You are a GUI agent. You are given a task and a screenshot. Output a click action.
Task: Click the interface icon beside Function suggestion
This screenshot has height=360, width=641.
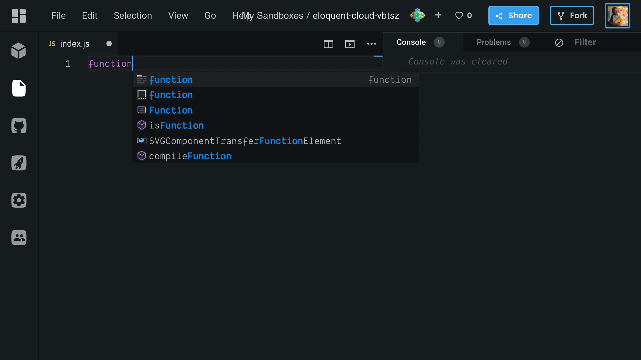pyautogui.click(x=141, y=110)
